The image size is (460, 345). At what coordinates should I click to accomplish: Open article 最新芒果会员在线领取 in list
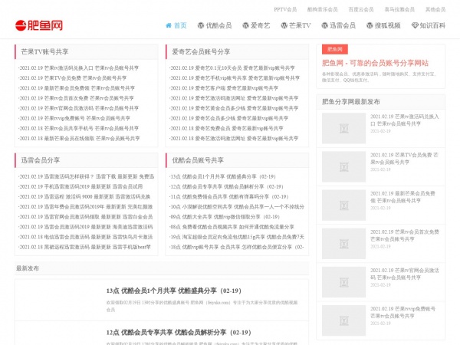tap(79, 138)
